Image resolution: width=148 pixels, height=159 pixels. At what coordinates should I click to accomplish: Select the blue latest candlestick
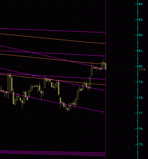point(106,66)
